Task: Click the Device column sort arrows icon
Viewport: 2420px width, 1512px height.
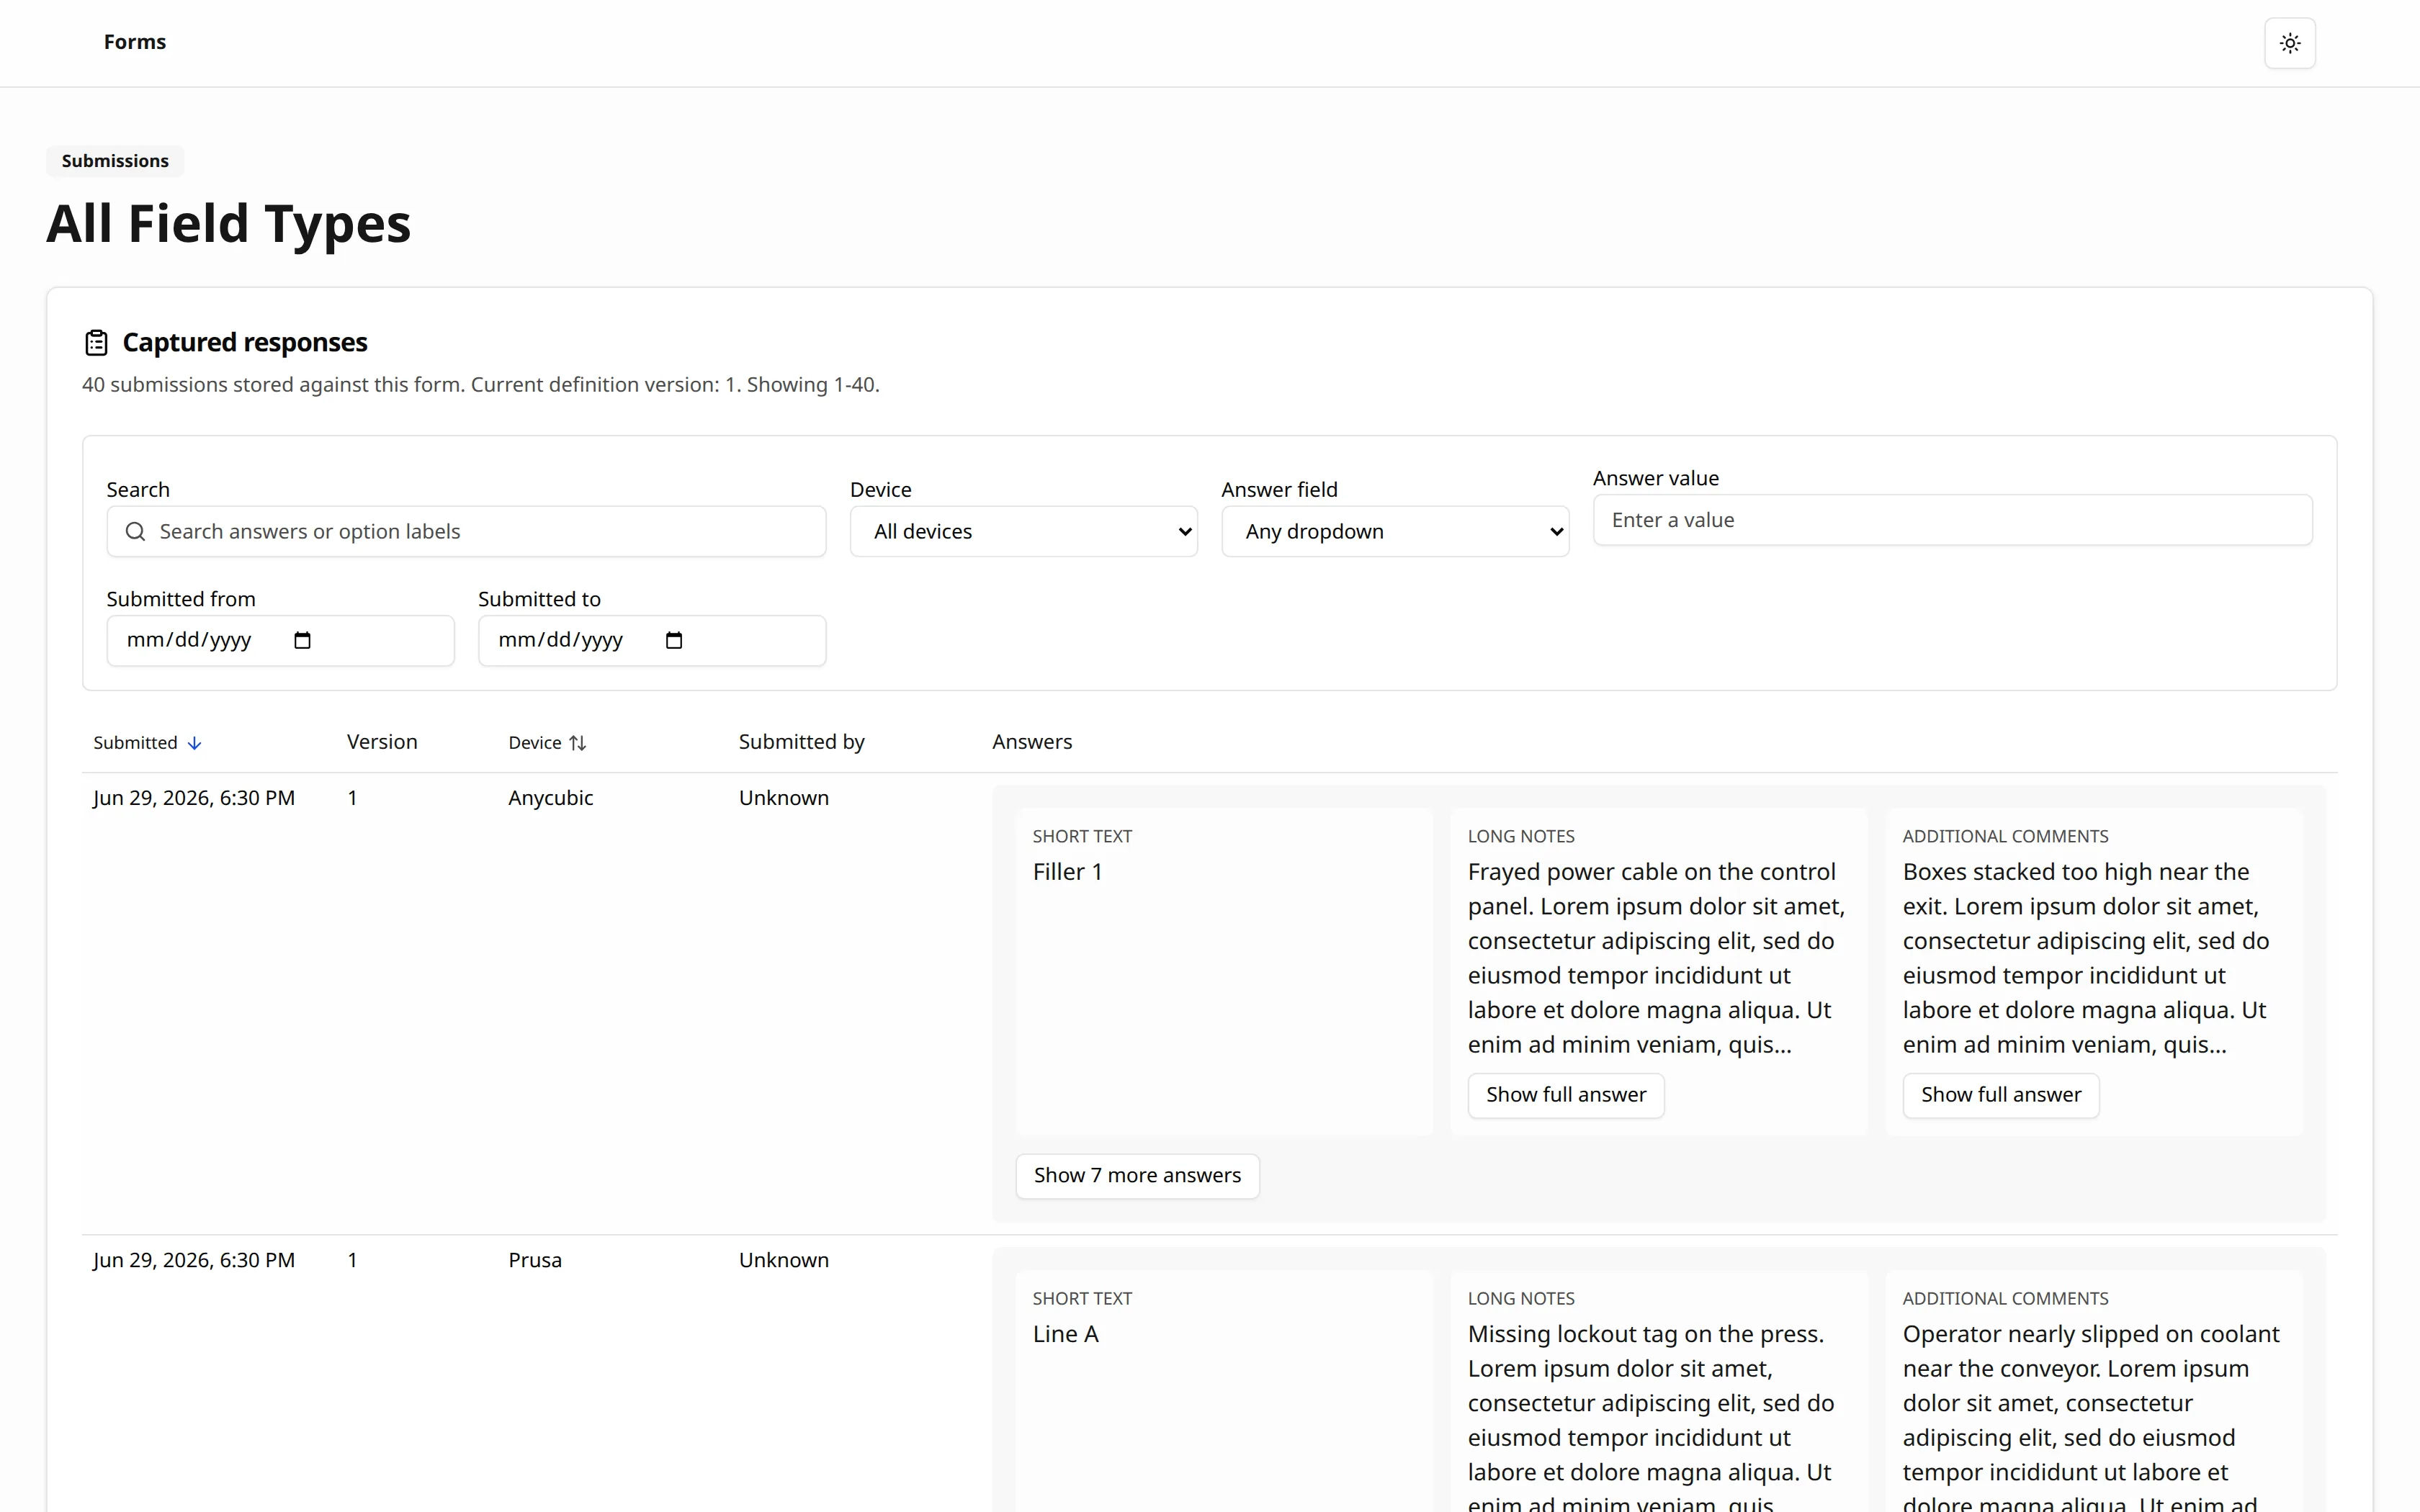Action: (578, 743)
